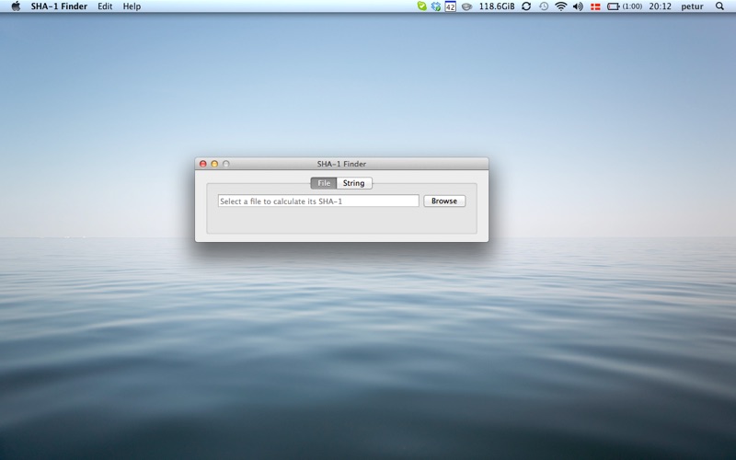This screenshot has height=460, width=736.
Task: Click the volume speaker icon
Action: point(578,6)
